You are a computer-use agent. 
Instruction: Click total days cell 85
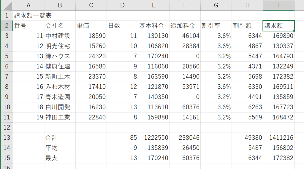click(122, 138)
